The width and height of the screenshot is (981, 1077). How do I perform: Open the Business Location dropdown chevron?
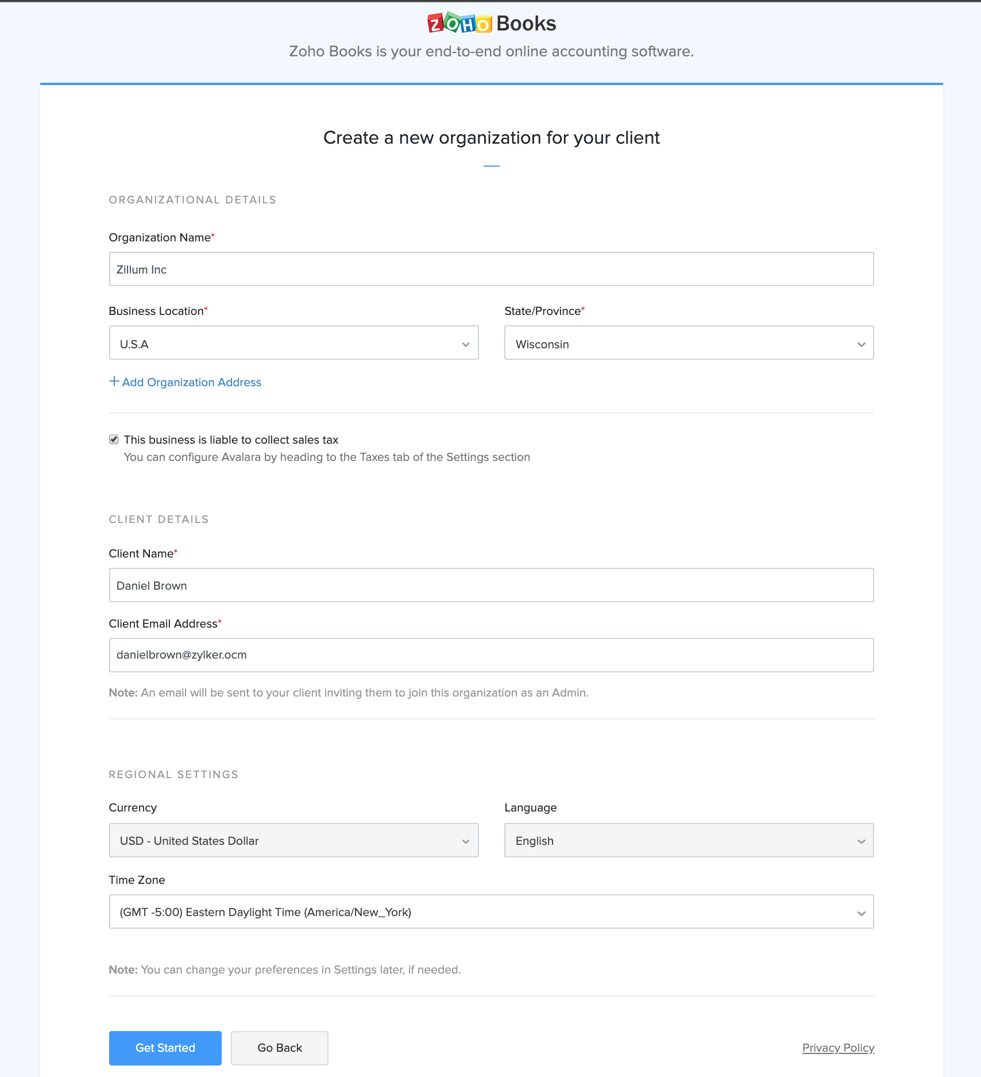(465, 344)
